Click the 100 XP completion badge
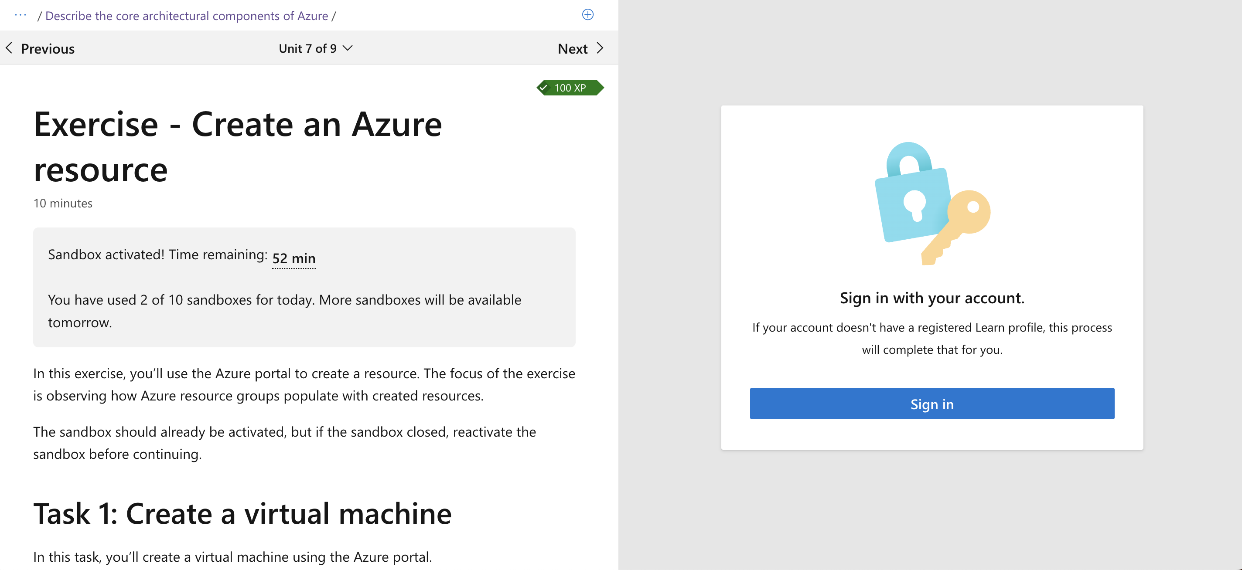Image resolution: width=1242 pixels, height=570 pixels. pos(570,88)
